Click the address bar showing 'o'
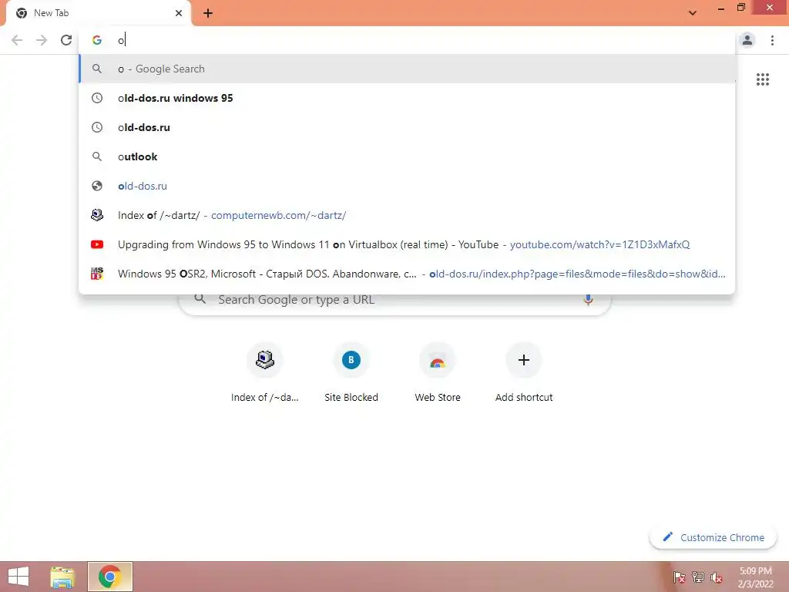Screen dimensions: 789x592 click(x=407, y=40)
